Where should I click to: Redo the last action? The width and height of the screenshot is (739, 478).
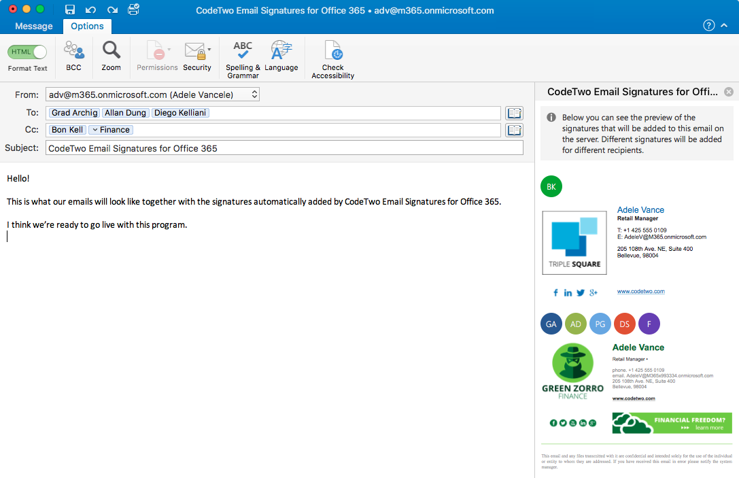pyautogui.click(x=112, y=10)
